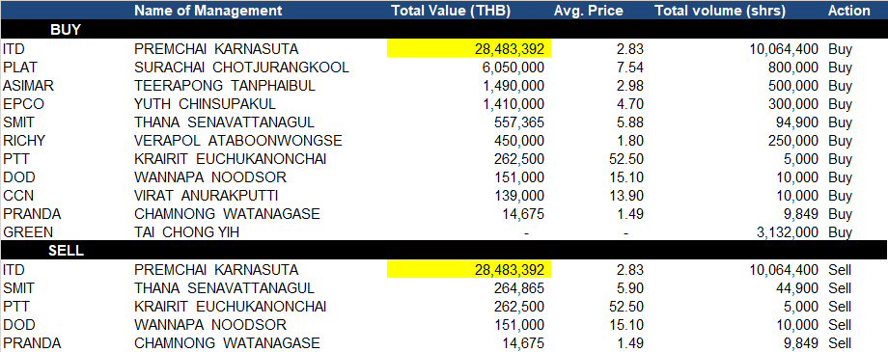Click the name TEERAPONG TANPHAIBUL

[x=225, y=86]
